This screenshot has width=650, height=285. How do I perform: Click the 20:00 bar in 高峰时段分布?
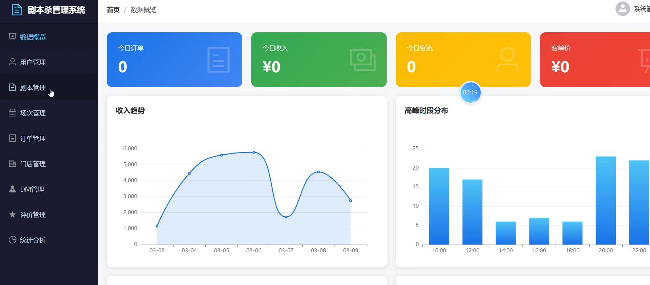(x=606, y=200)
